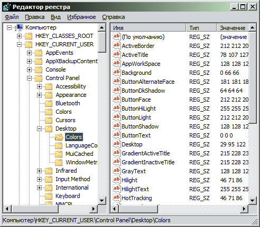This screenshot has width=260, height=227.
Task: Select the WindowMetrics key in tree
Action: 81,162
